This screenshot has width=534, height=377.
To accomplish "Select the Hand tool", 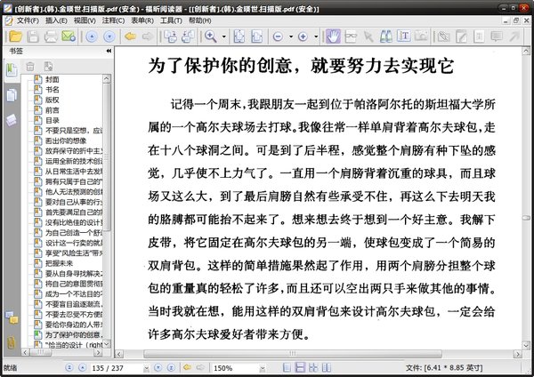I will (x=333, y=36).
